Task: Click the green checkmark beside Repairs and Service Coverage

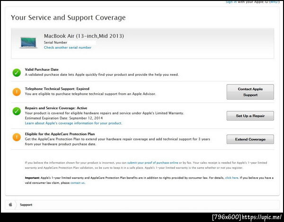Action: pyautogui.click(x=17, y=111)
